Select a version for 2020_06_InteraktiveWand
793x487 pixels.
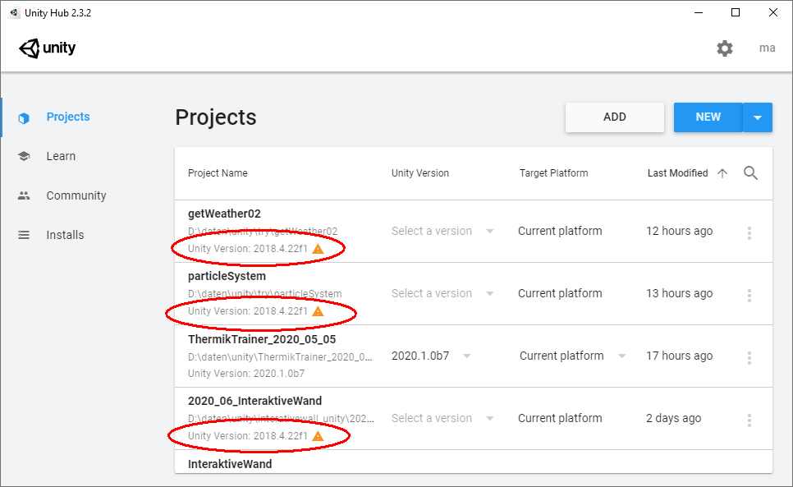442,418
